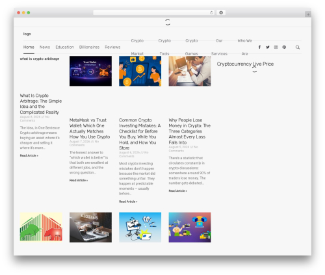
Task: Open the Crypto Market menu
Action: (137, 47)
